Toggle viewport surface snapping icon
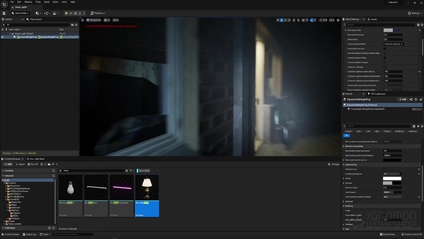The width and height of the screenshot is (424, 239). click(298, 20)
